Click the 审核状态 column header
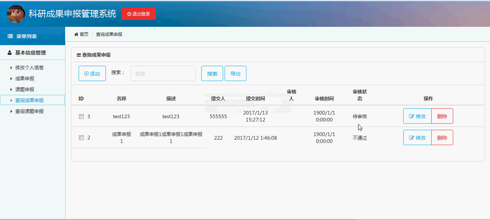 pos(359,95)
